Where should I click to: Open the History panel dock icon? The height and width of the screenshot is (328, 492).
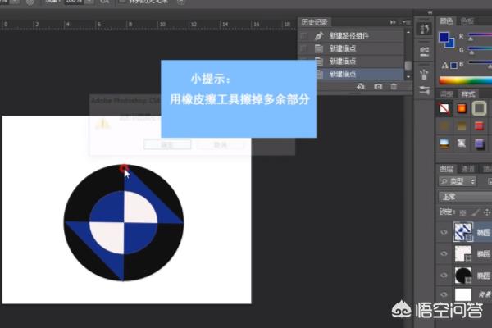(x=424, y=30)
